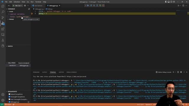Toggle Raised Exceptions breakpoint checkbox
Screen dimensions: 189x106
pyautogui.click(x=9, y=94)
